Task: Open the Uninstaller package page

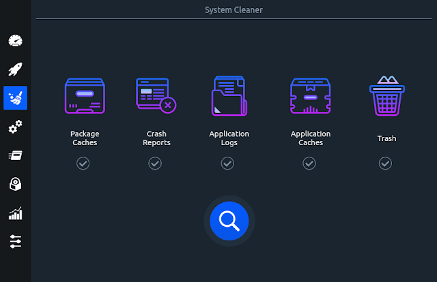Action: (15, 184)
